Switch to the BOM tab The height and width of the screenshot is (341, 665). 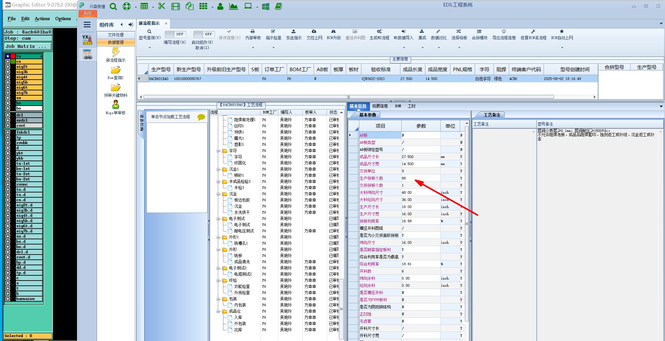(398, 106)
